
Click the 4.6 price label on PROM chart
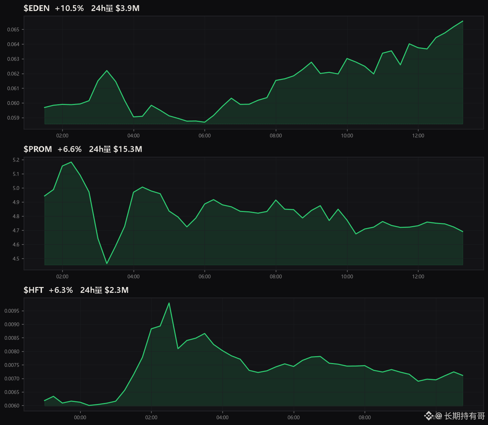coord(16,245)
